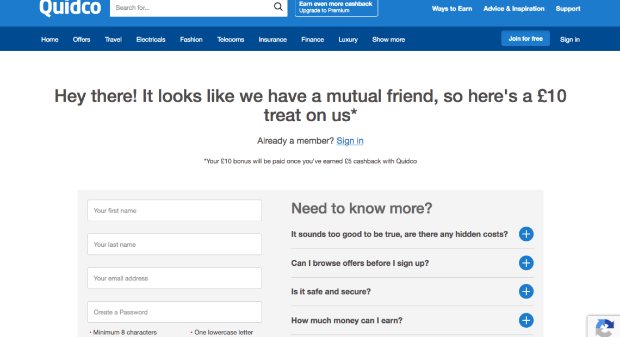620x337 pixels.
Task: Open the Offers menu item
Action: point(82,40)
